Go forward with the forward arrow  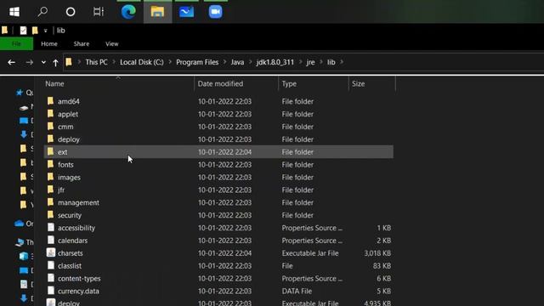click(x=30, y=62)
